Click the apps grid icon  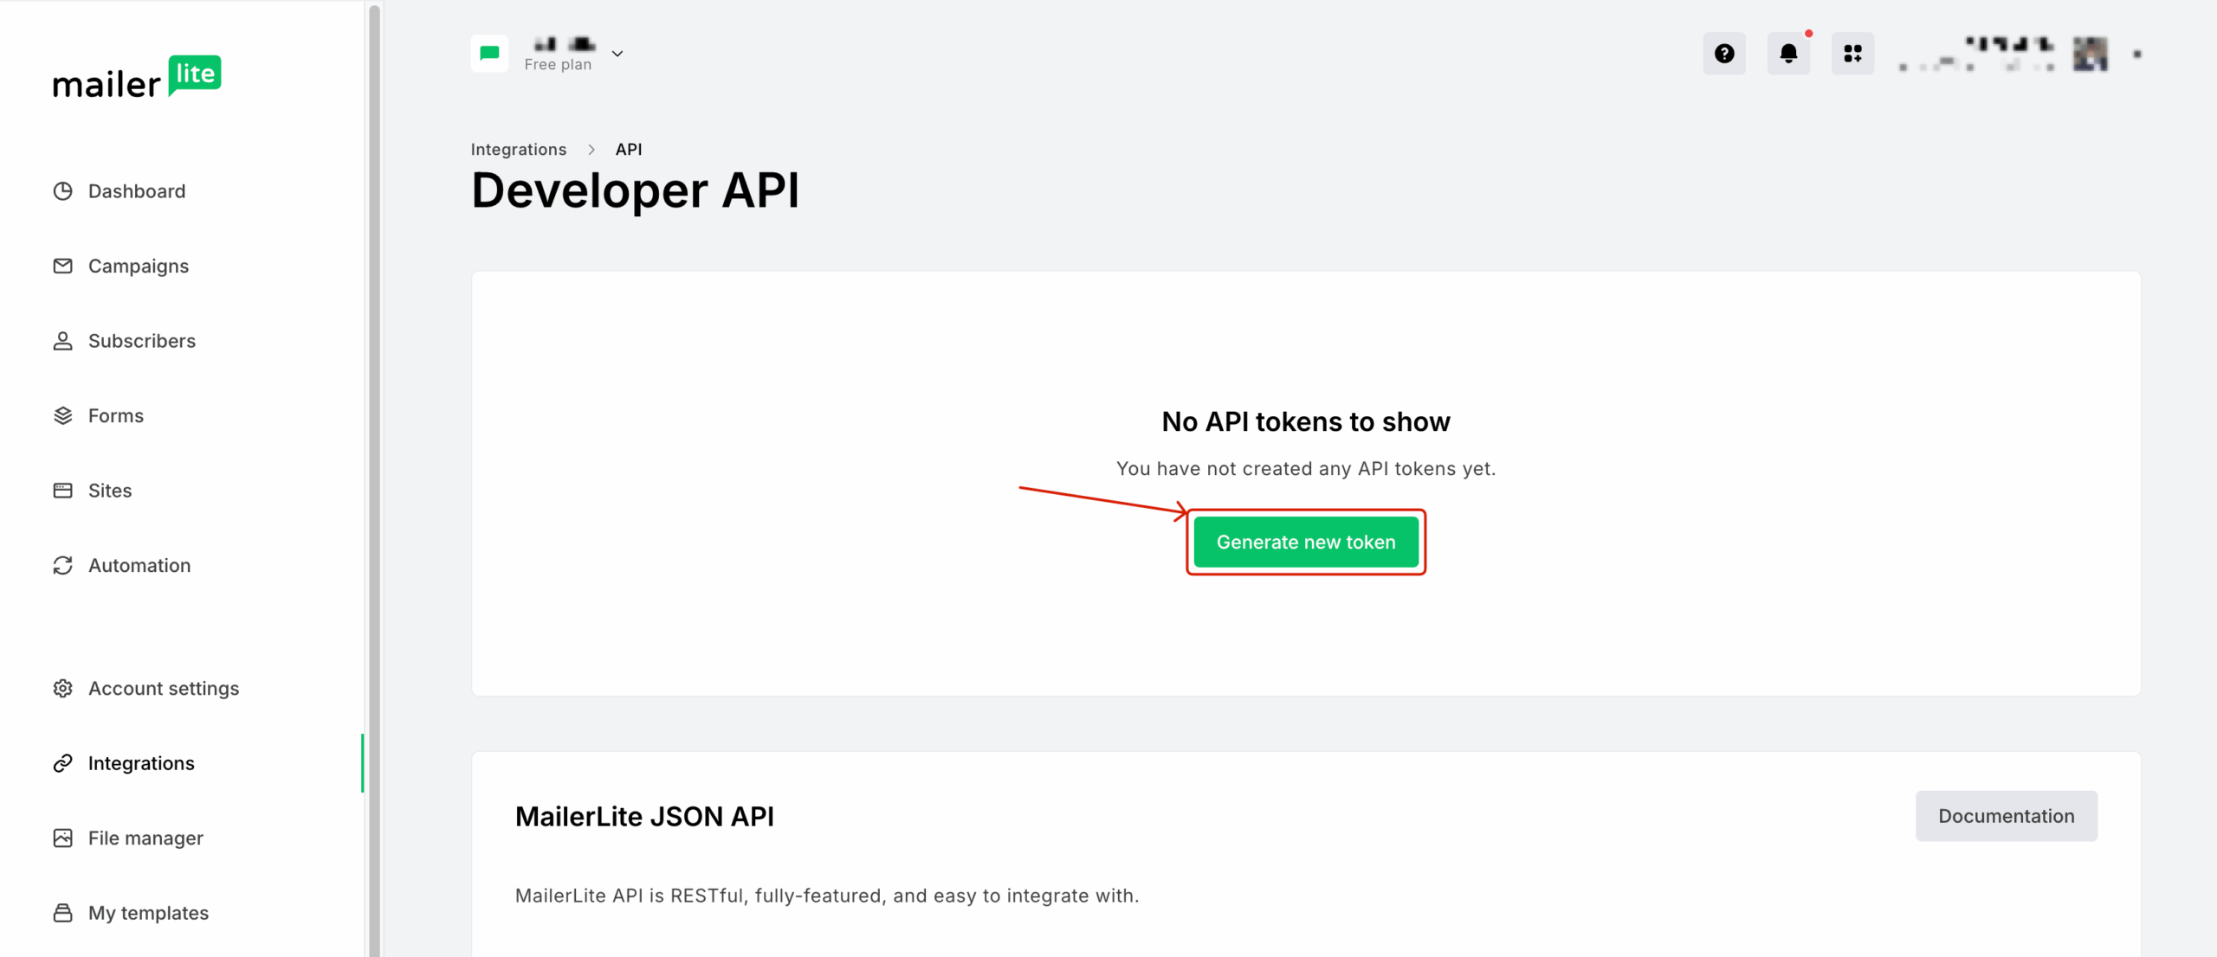[1852, 53]
